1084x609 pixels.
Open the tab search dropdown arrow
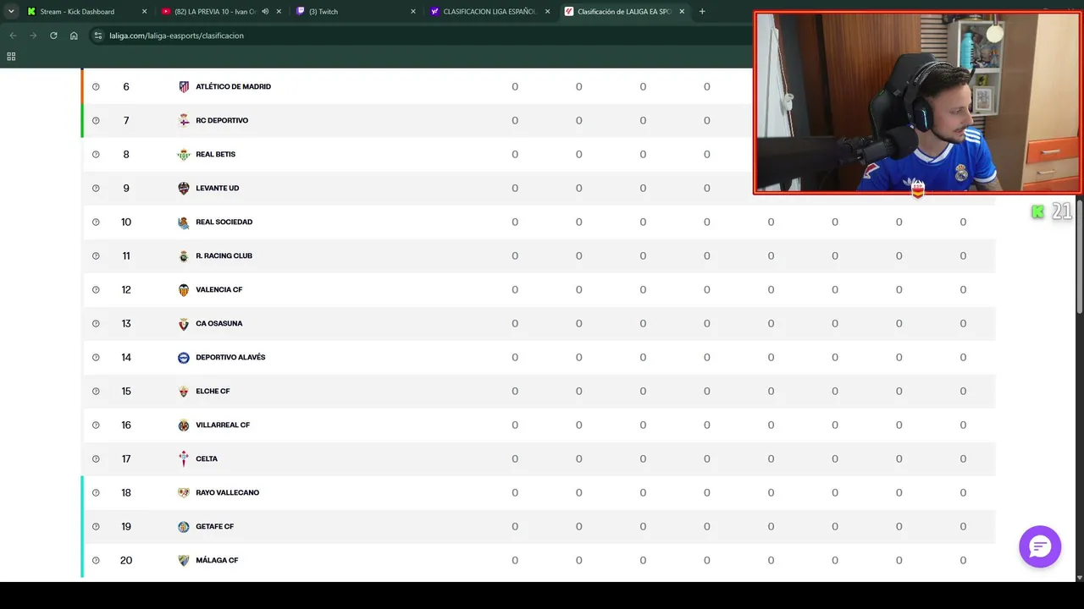click(x=11, y=12)
